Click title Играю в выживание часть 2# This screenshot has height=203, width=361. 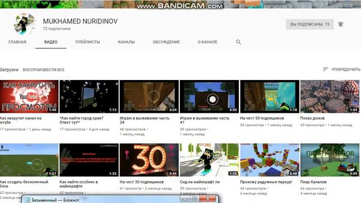pos(144,120)
